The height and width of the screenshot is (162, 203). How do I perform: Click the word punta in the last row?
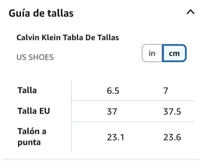(29, 142)
